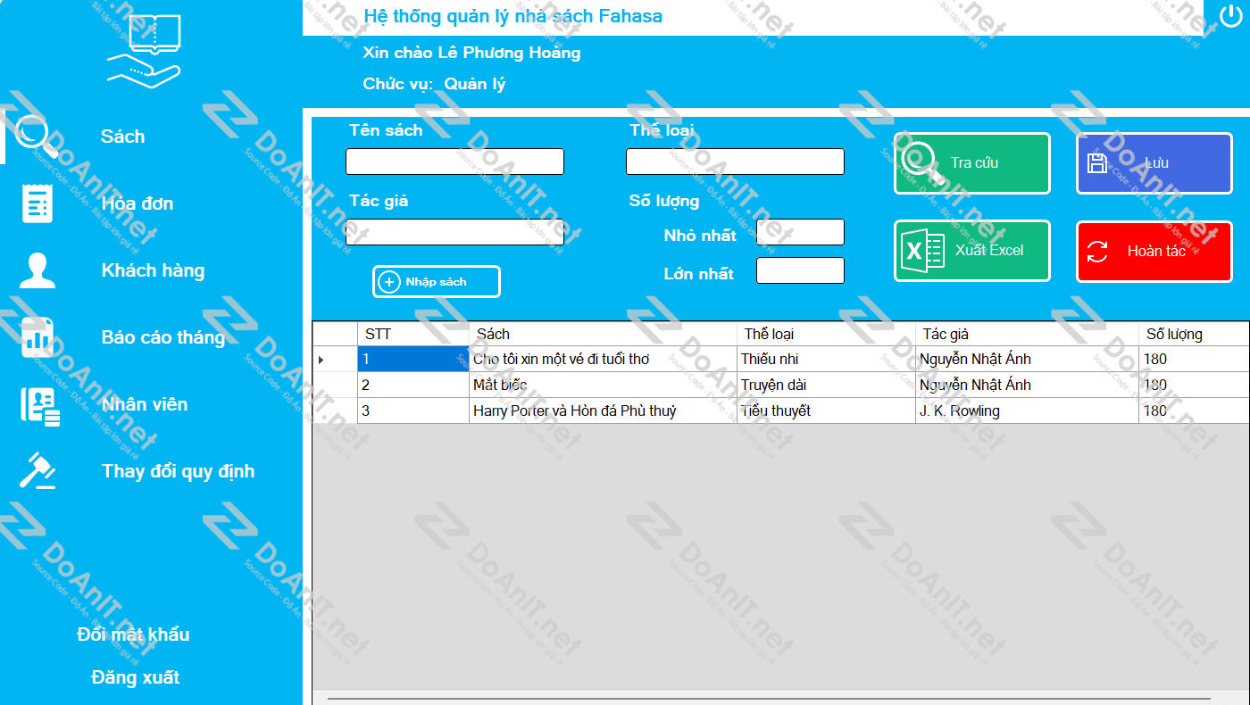
Task: Click the plus circle icon in Nhập sách
Action: click(389, 282)
